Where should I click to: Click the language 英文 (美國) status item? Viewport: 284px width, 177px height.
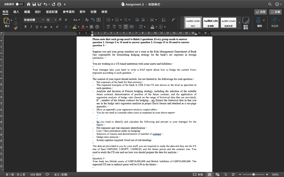pos(61,175)
